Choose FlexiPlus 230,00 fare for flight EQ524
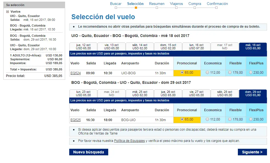270x163 pixels. tap(250, 73)
